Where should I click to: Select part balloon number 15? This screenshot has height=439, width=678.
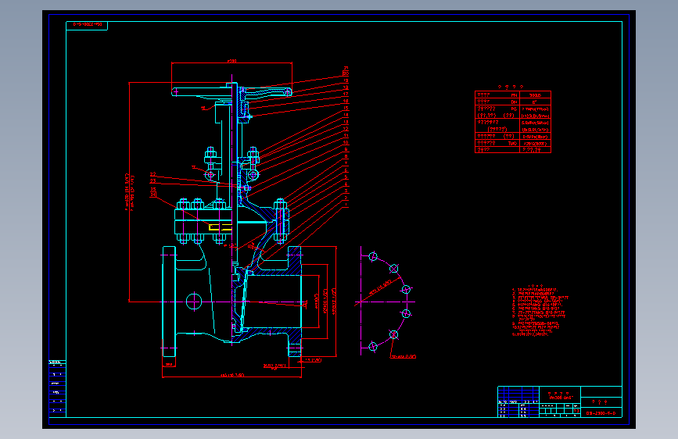[x=346, y=109]
